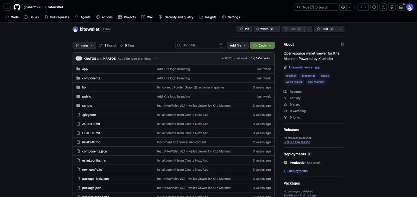Open the package-lock.json file
The height and width of the screenshot is (197, 417).
tap(96, 179)
